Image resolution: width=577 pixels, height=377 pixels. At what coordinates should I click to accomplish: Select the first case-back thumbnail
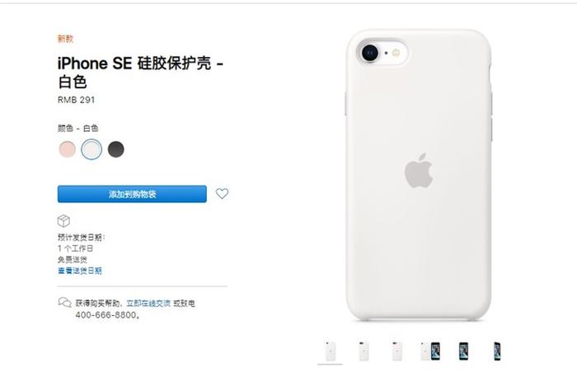coord(331,351)
